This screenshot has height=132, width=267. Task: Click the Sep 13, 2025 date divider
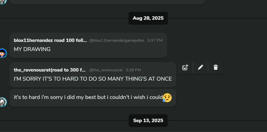coord(148,121)
